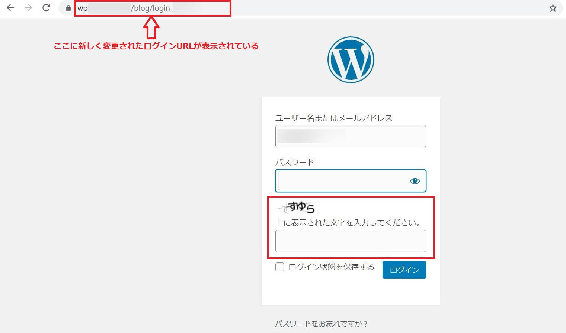Viewport: 566px width, 333px height.
Task: Click the 上に表示された文字を入力してください instruction text
Action: coord(348,223)
